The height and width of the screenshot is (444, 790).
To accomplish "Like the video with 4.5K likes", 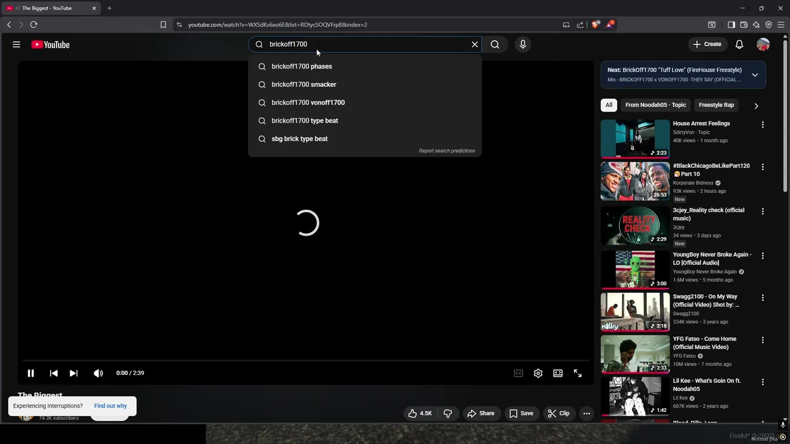I will click(x=420, y=414).
